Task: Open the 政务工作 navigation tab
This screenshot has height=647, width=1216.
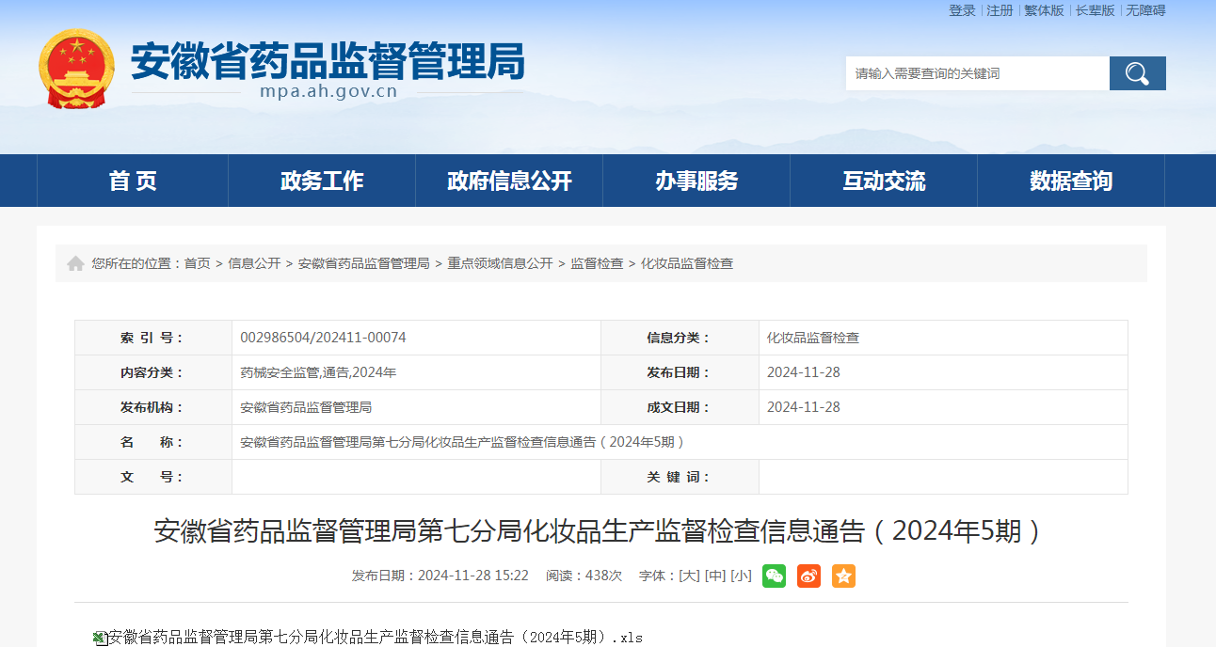Action: coord(322,181)
